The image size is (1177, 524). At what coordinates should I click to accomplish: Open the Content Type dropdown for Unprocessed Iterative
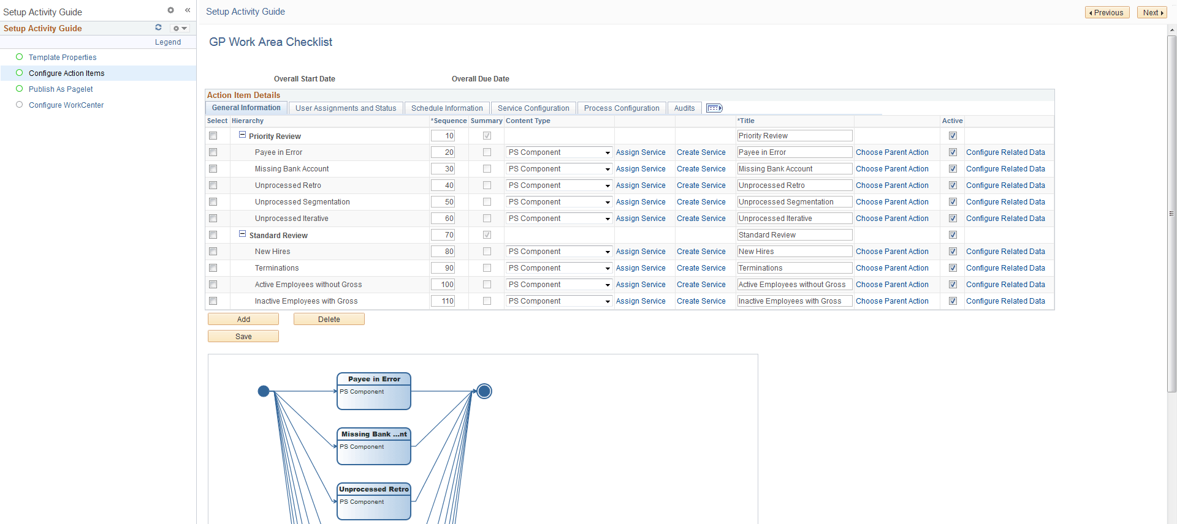[x=559, y=219]
